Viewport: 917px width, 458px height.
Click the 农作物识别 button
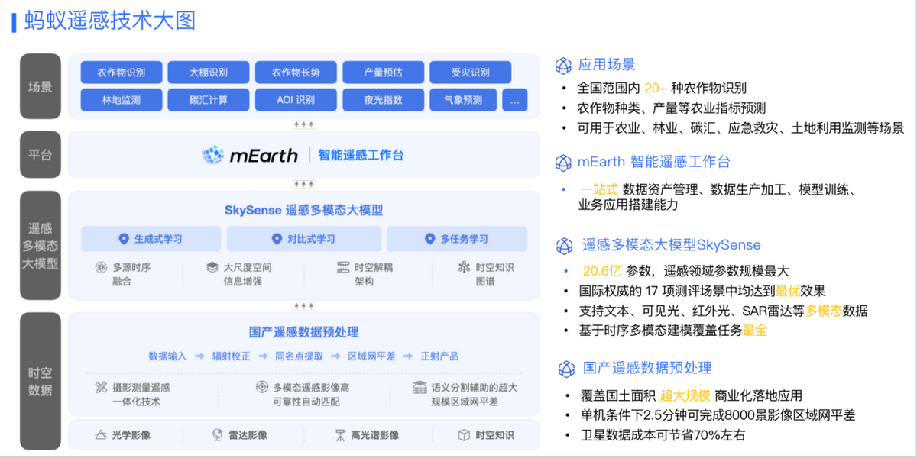120,72
